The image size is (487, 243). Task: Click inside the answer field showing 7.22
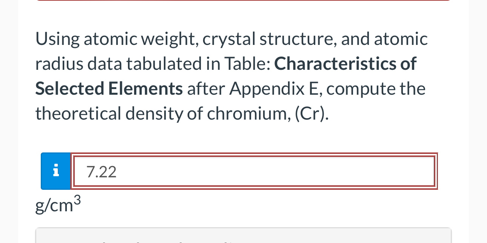point(227,171)
